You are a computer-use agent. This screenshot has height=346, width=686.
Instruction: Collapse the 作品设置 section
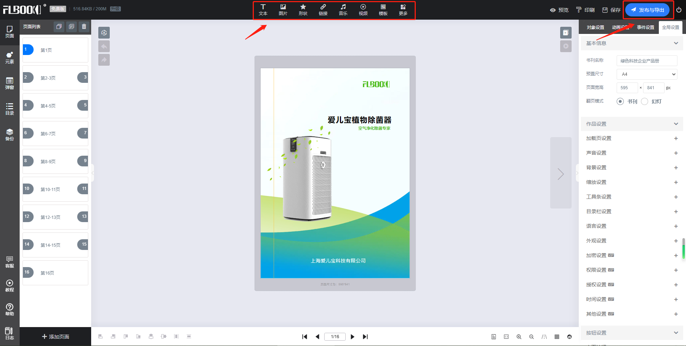click(676, 124)
